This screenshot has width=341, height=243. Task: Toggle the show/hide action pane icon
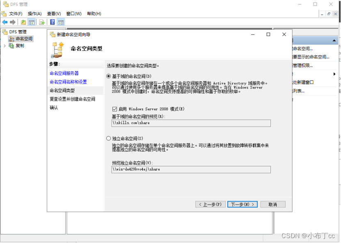61,22
